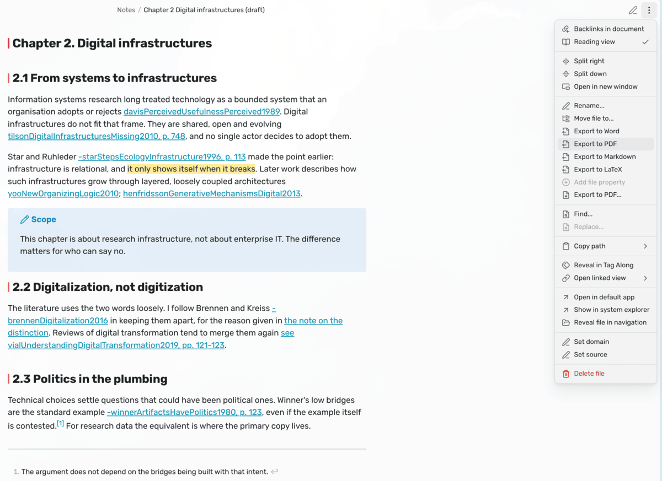
Task: Click the breadcrumb title Chapter 2 Digital infrastructures (draft)
Action: (204, 10)
